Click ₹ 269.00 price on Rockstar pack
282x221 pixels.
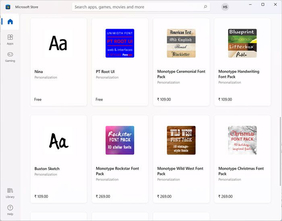coord(103,196)
